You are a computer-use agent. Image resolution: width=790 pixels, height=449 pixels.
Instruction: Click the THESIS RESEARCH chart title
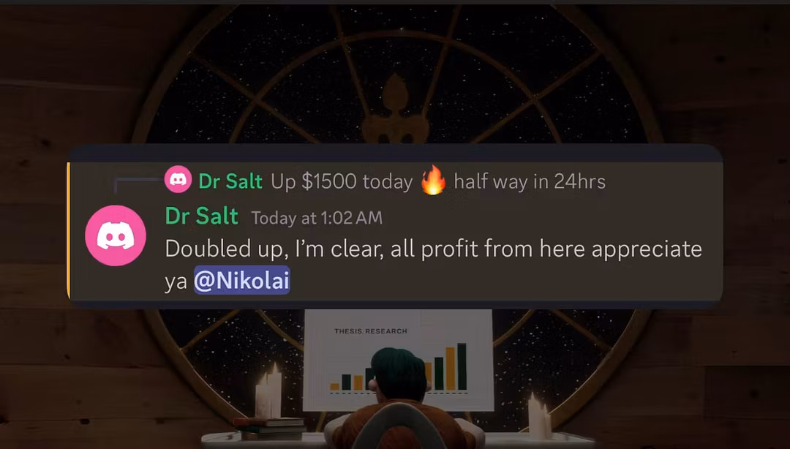point(371,331)
